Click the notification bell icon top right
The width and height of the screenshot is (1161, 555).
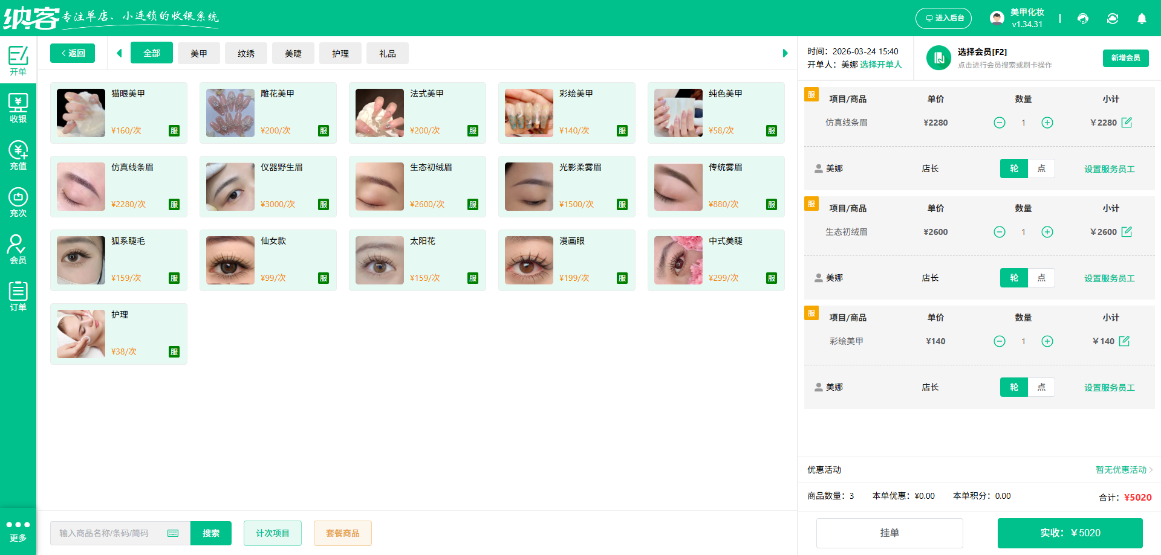pyautogui.click(x=1142, y=19)
